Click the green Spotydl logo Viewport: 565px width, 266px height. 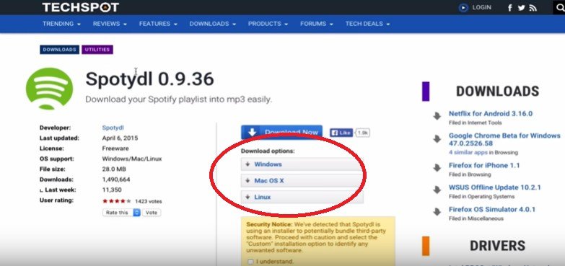tap(49, 89)
